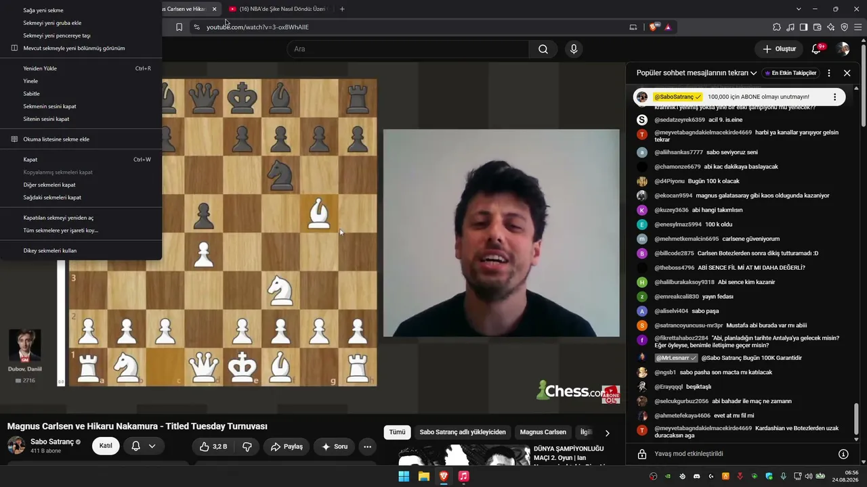Close the Carlsen ve Hikaru tab
The image size is (867, 487).
tap(214, 9)
